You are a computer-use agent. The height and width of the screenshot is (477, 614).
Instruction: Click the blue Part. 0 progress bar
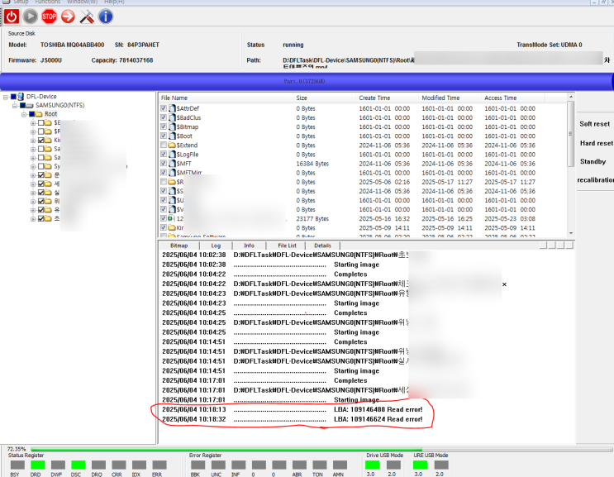(307, 82)
